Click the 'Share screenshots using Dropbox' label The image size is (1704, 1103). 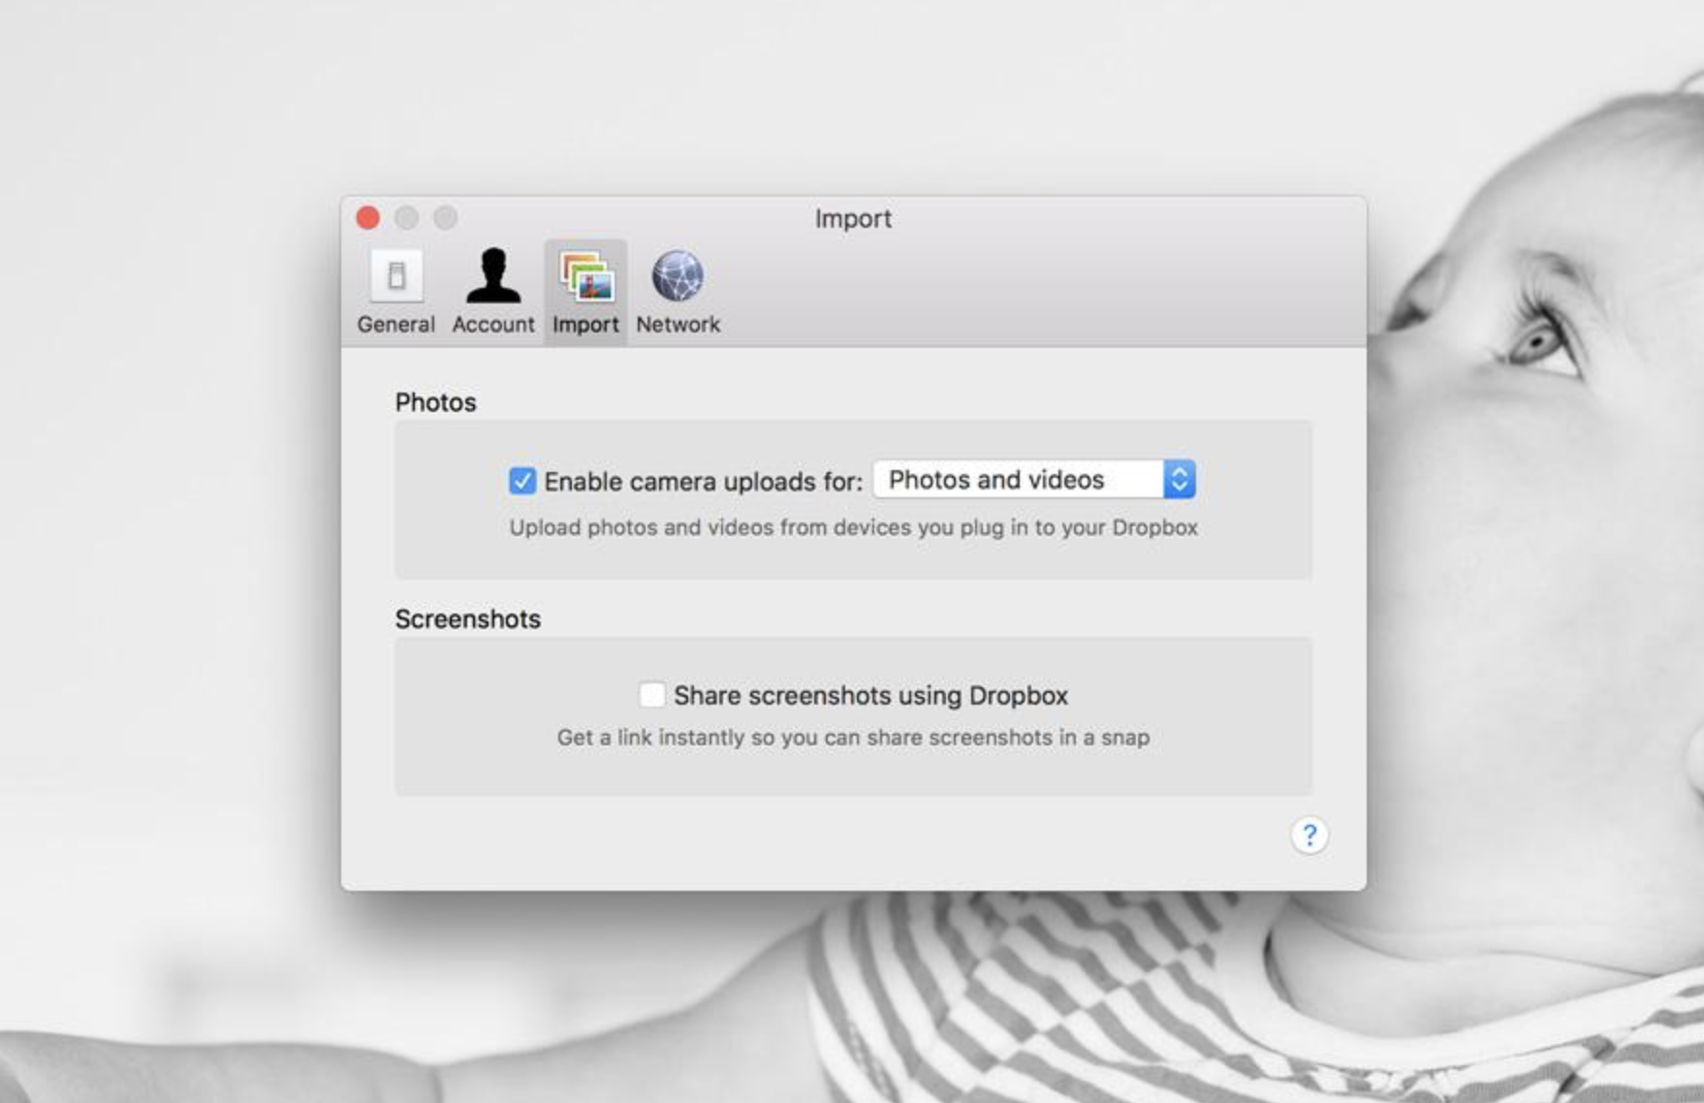coord(870,696)
